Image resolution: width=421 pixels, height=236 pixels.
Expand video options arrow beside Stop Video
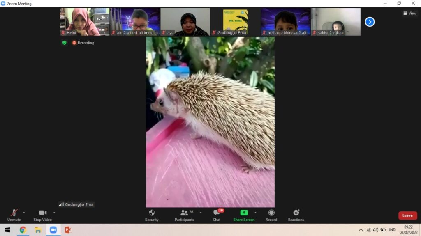click(x=54, y=213)
